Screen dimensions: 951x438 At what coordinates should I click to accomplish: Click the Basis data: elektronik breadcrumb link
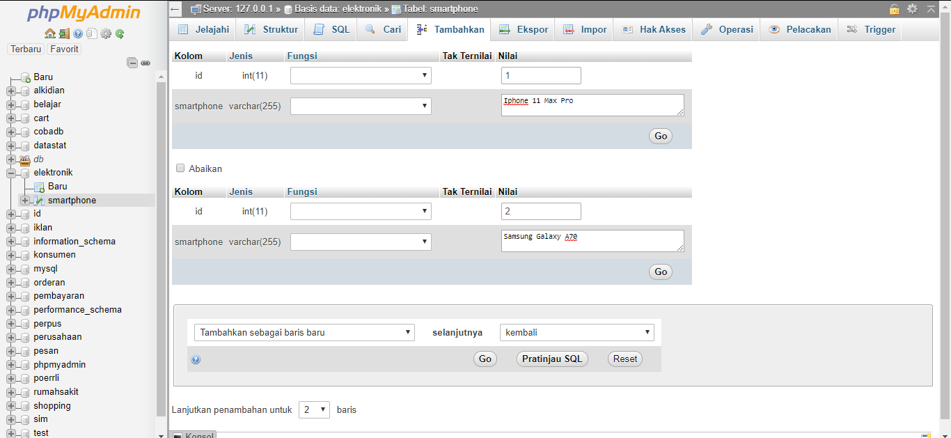pos(337,9)
